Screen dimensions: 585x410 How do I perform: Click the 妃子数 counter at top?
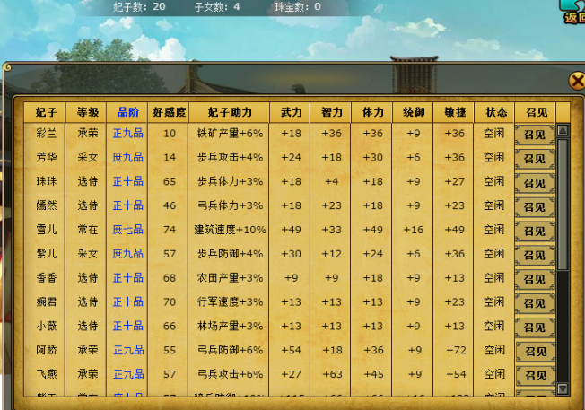click(x=146, y=6)
